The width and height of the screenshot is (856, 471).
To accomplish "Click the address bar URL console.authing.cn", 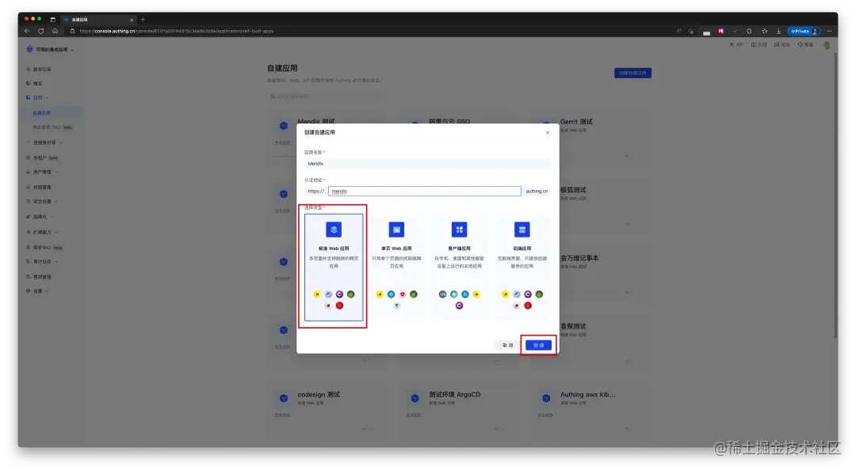I will pyautogui.click(x=176, y=31).
